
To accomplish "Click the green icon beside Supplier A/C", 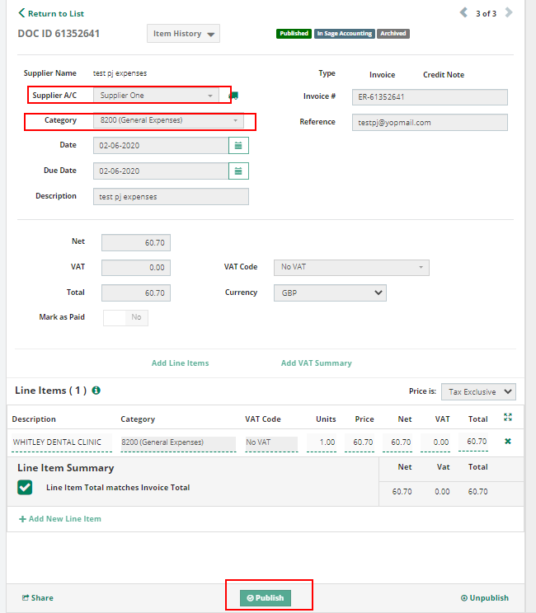I will coord(234,96).
